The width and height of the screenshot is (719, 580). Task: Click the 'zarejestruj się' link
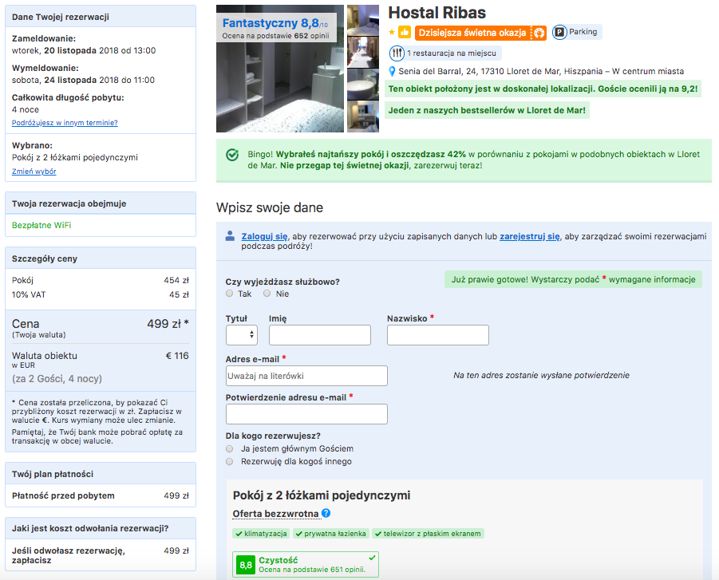pos(529,237)
